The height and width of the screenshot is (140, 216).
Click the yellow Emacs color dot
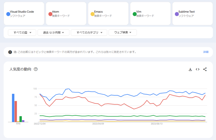[92, 14]
